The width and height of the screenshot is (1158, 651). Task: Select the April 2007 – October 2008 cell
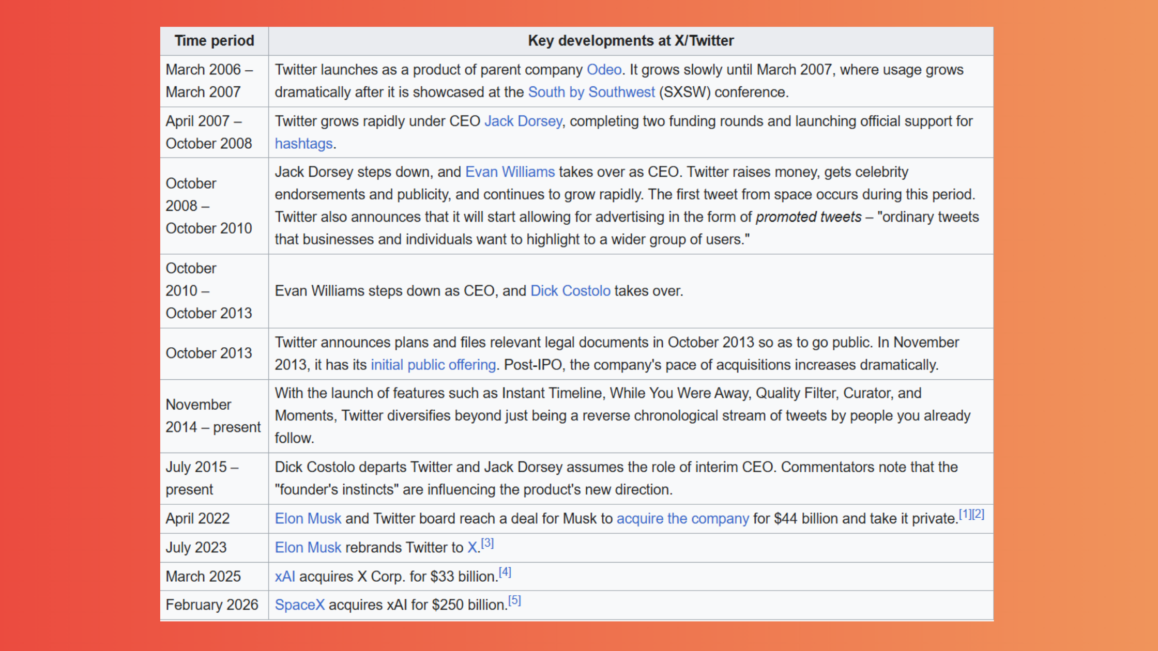(x=214, y=132)
